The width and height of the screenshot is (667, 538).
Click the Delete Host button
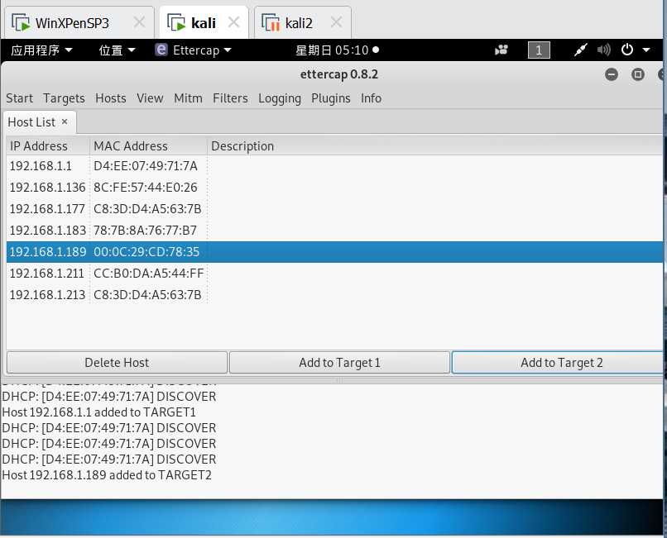tap(117, 363)
